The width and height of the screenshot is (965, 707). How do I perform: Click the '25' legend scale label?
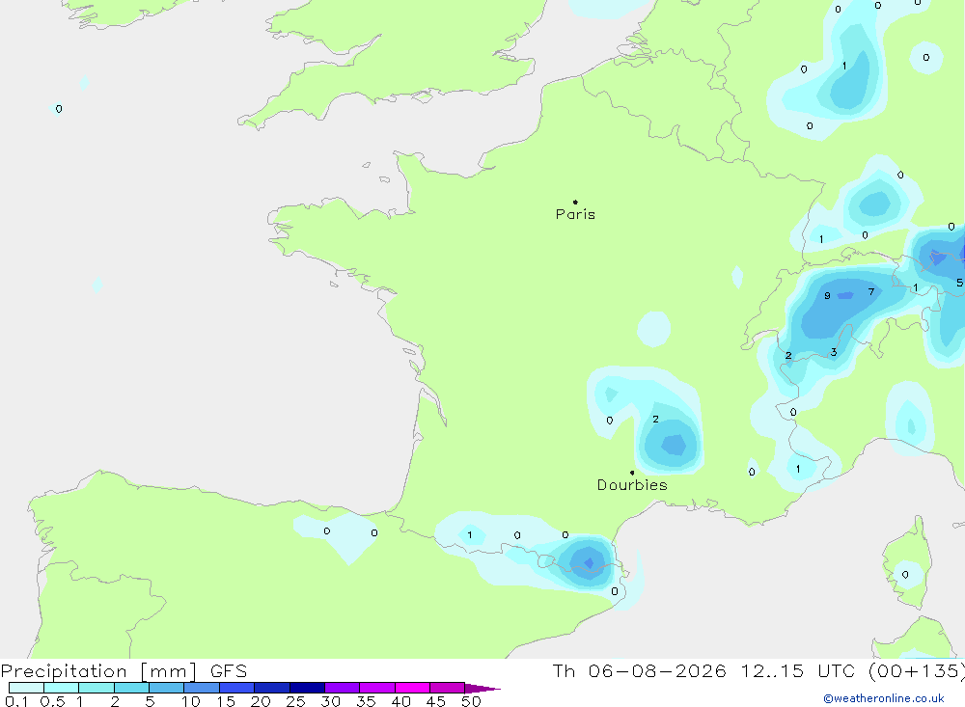pyautogui.click(x=295, y=701)
